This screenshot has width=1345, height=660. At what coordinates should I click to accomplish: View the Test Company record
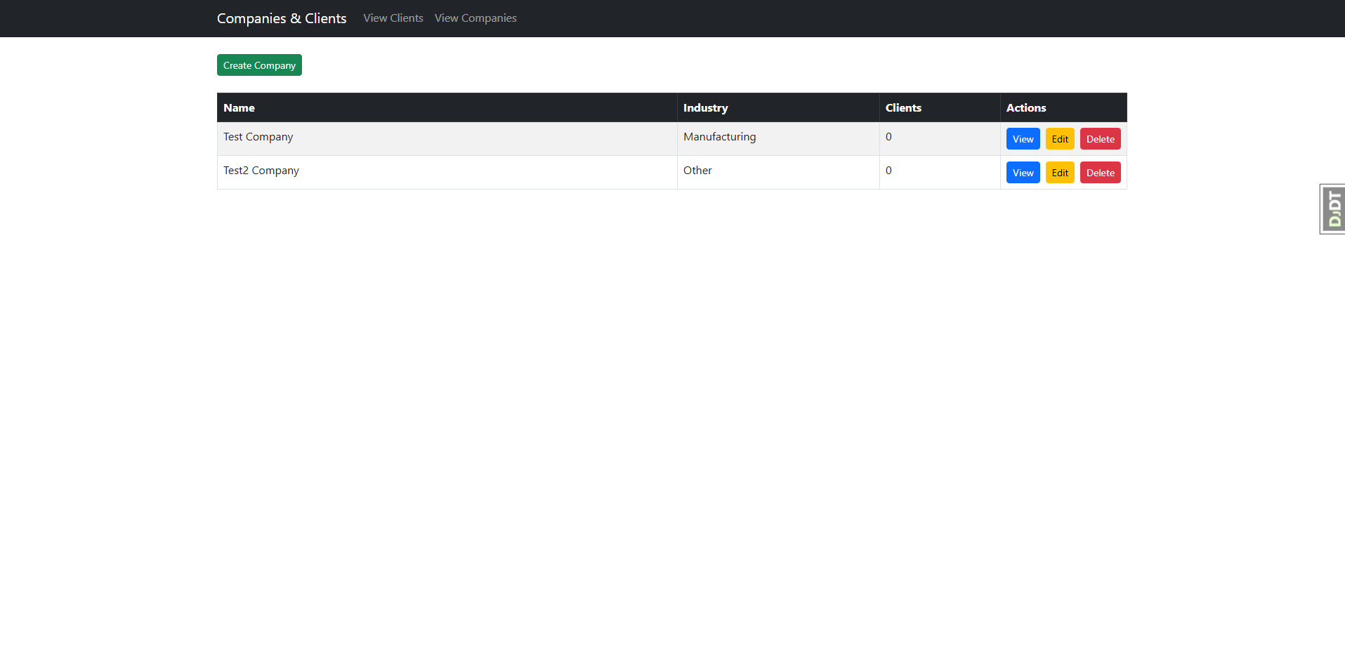[x=1023, y=139]
